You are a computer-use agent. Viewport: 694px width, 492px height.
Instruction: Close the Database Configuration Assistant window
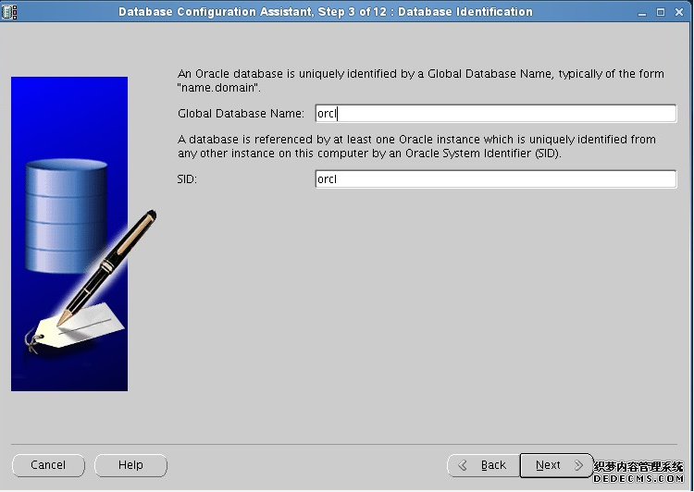click(679, 12)
